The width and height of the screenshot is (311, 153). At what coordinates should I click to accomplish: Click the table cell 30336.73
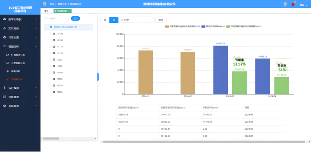click(x=222, y=115)
